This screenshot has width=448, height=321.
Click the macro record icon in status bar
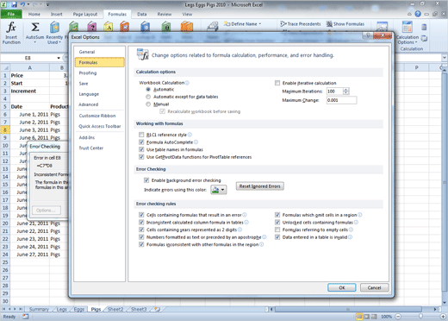[26, 317]
